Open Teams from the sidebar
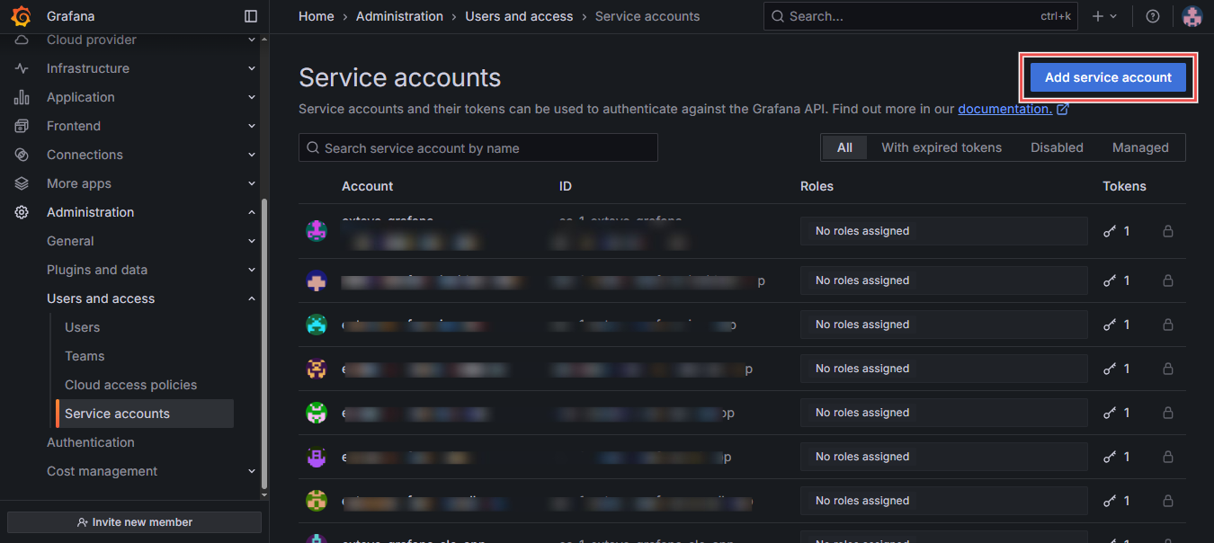 click(84, 355)
